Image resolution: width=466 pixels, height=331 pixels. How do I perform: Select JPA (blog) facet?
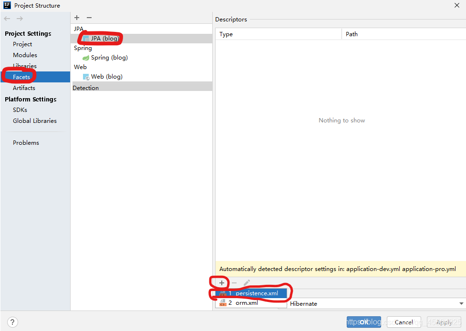[x=104, y=39]
